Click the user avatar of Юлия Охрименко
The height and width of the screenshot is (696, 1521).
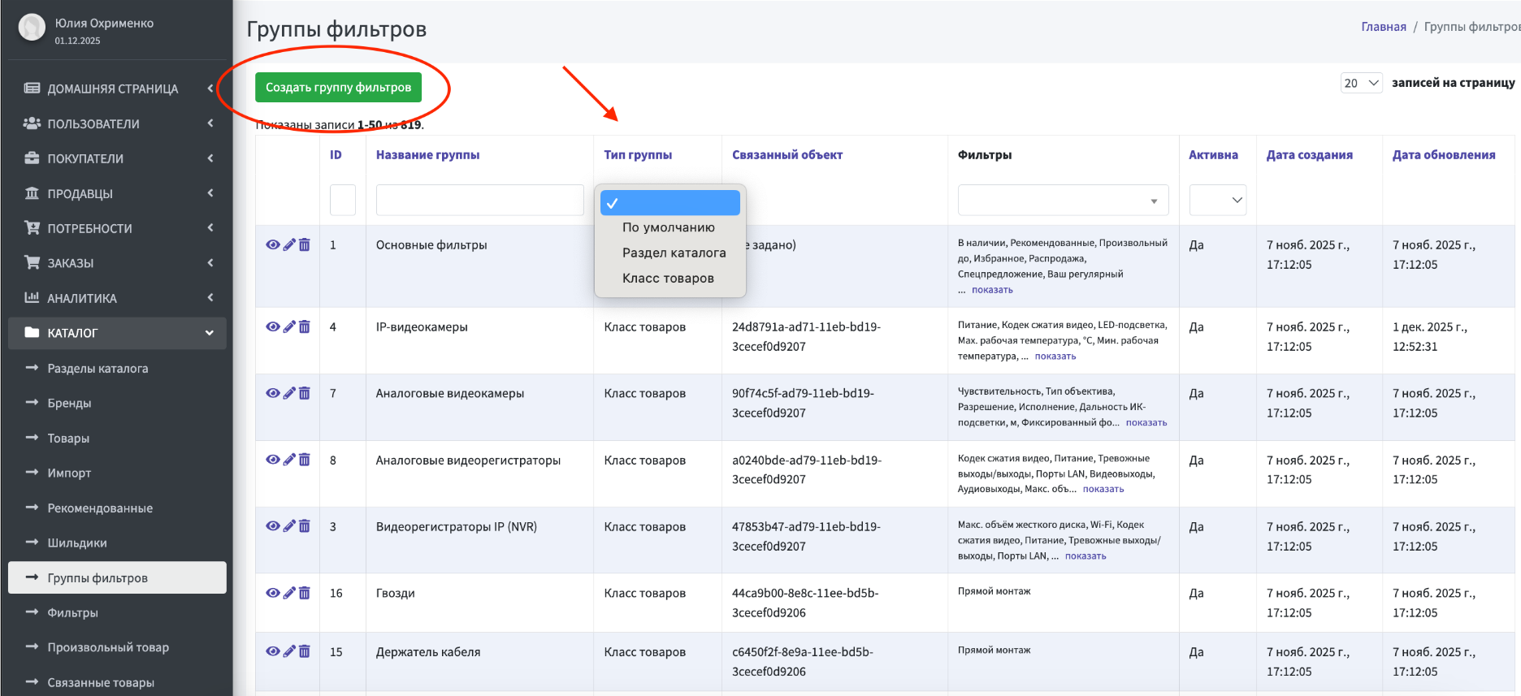[32, 28]
